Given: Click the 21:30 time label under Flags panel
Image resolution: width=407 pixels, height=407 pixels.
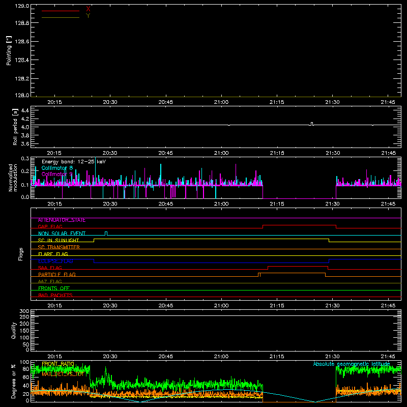Looking at the screenshot, I should 333,306.
